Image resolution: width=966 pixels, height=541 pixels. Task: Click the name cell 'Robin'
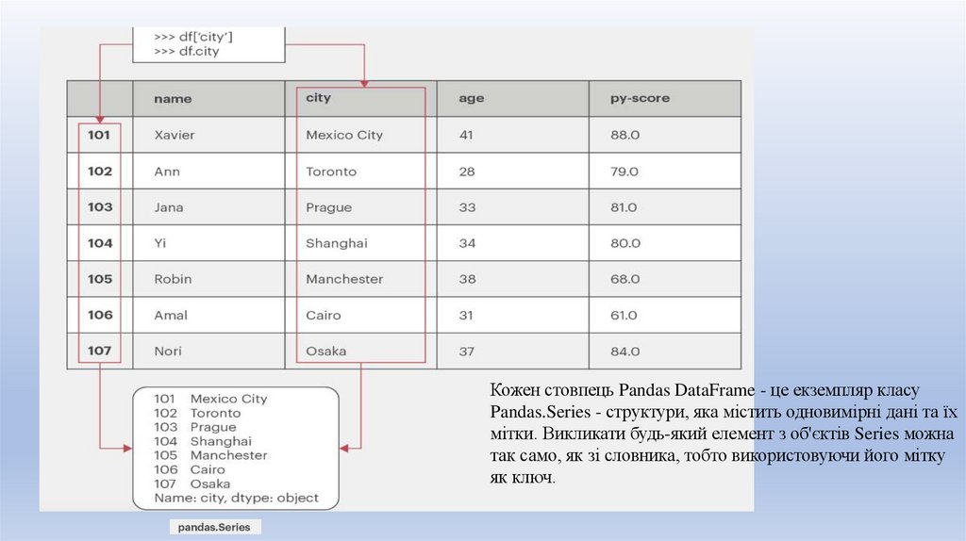pos(174,279)
